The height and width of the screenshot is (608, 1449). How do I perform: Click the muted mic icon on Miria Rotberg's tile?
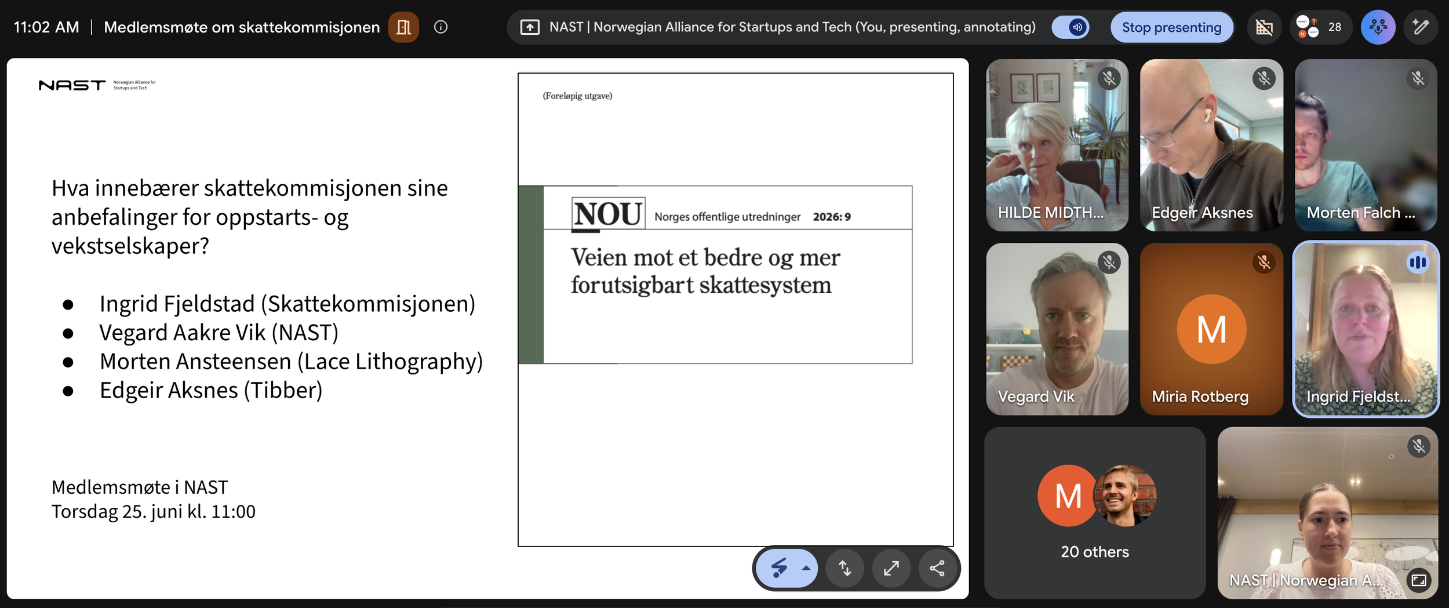point(1264,263)
